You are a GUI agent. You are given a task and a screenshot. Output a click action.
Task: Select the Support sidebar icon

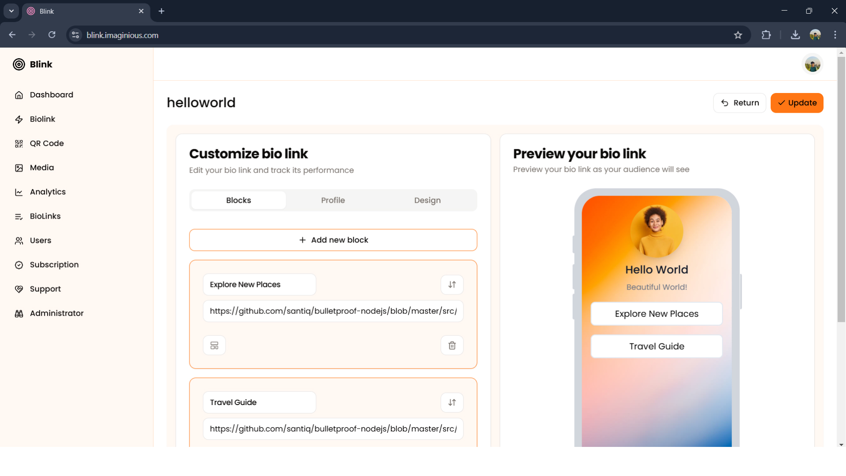pos(19,289)
